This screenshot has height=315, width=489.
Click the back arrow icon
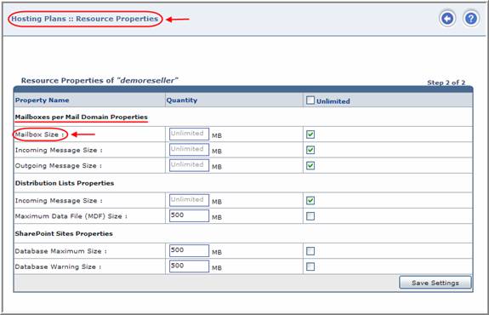[447, 19]
